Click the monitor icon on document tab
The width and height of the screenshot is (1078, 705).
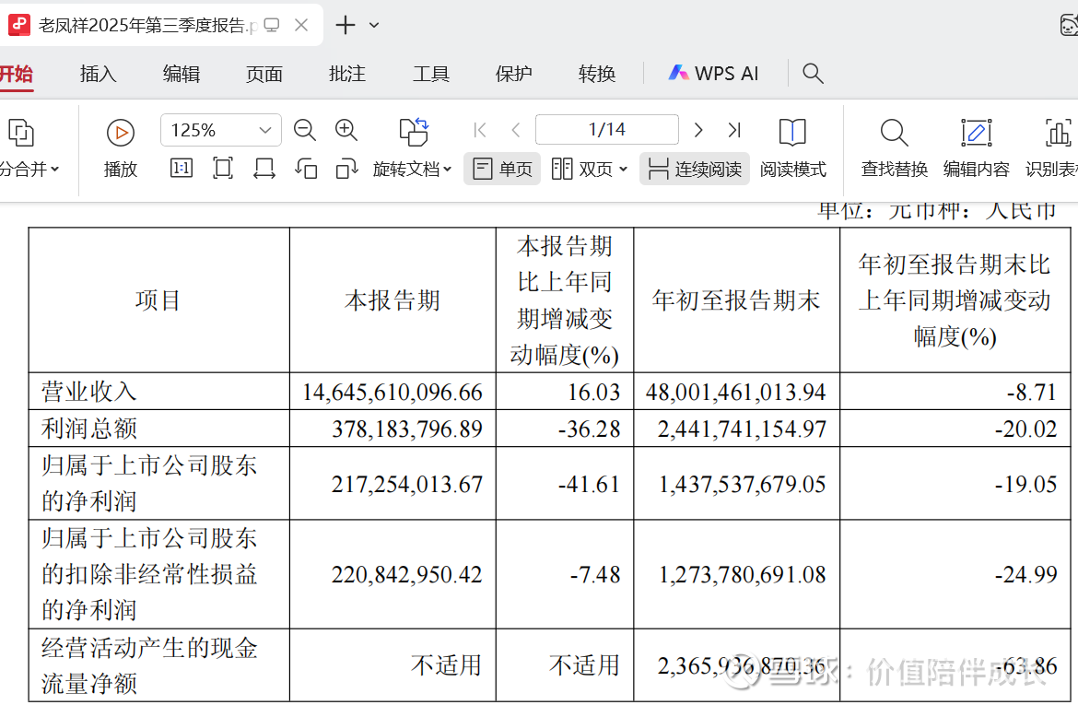(x=272, y=26)
